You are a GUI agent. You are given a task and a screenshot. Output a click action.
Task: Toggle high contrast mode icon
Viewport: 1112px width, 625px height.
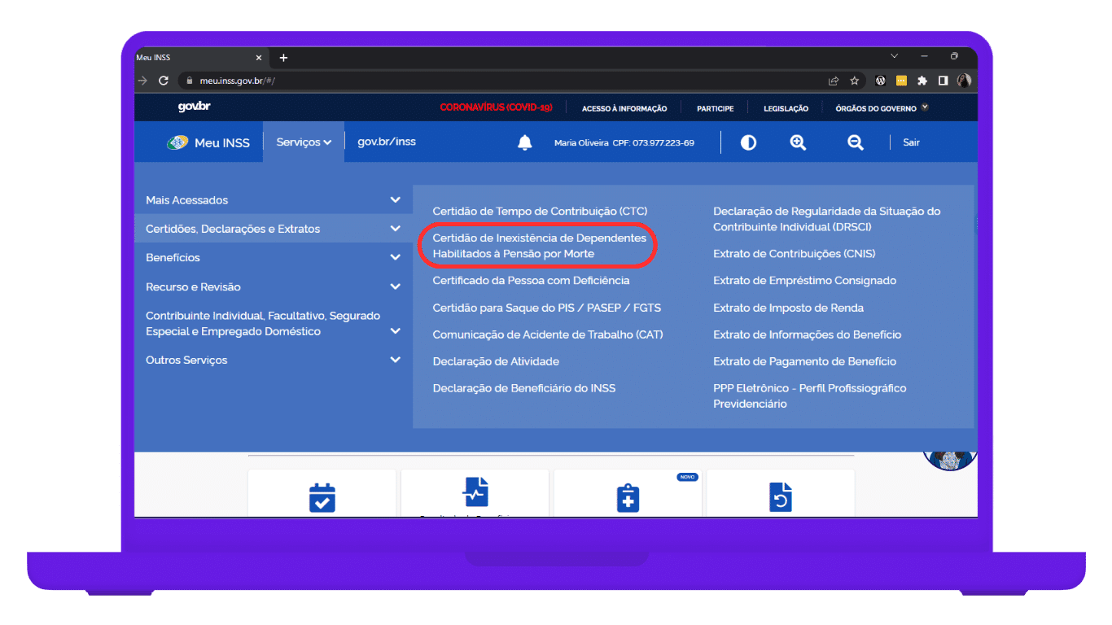pos(748,143)
